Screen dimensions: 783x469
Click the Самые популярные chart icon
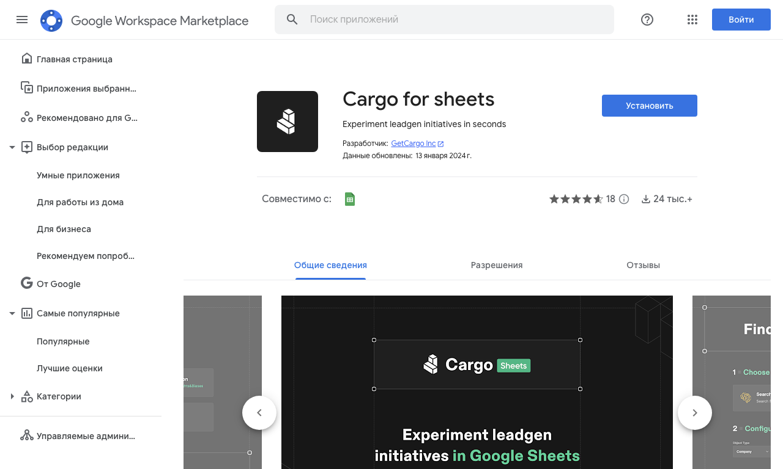(x=27, y=313)
